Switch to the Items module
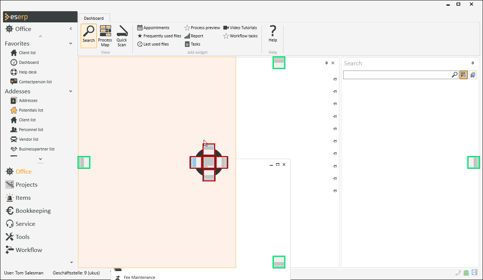This screenshot has width=483, height=280. pos(18,198)
